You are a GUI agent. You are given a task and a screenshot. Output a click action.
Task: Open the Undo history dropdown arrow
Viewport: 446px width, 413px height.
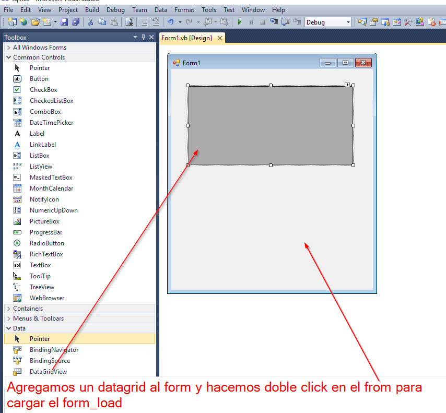tap(180, 22)
